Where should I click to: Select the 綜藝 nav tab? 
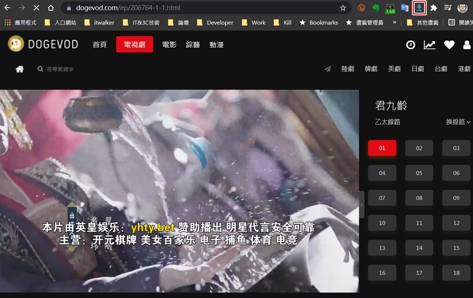tap(193, 45)
